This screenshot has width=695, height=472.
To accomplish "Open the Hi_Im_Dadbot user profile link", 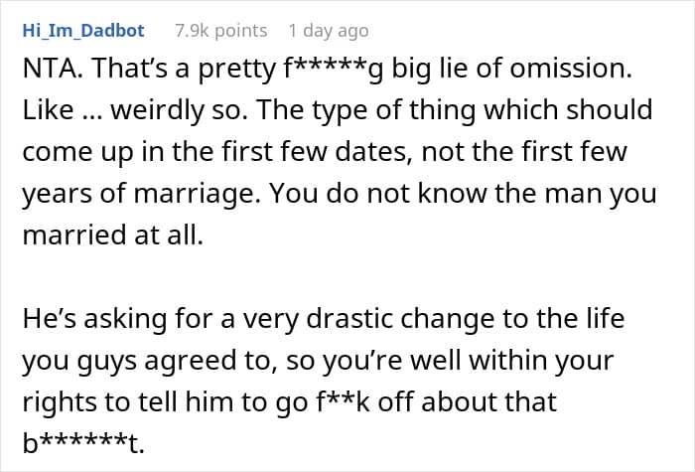I will (83, 31).
